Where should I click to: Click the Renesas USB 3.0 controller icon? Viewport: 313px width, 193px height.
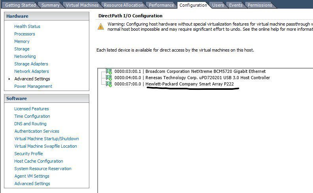pyautogui.click(x=109, y=78)
